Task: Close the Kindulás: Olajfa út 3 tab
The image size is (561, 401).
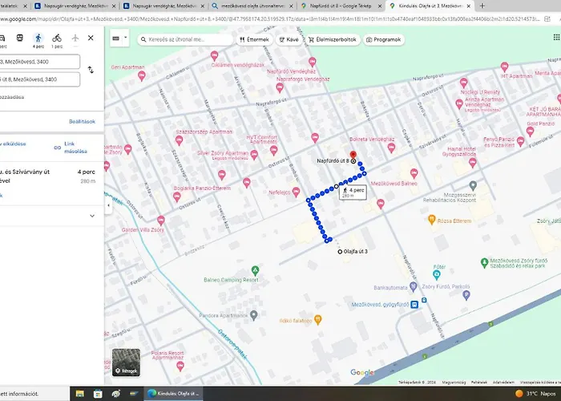Action: (468, 6)
